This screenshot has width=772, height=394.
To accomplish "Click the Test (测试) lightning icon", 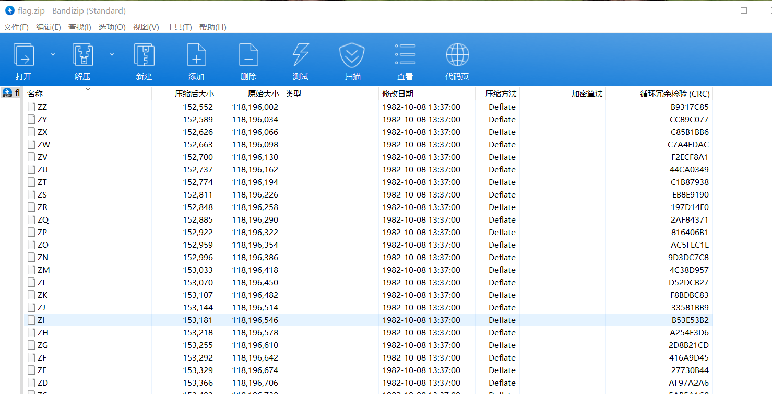I will (x=301, y=54).
